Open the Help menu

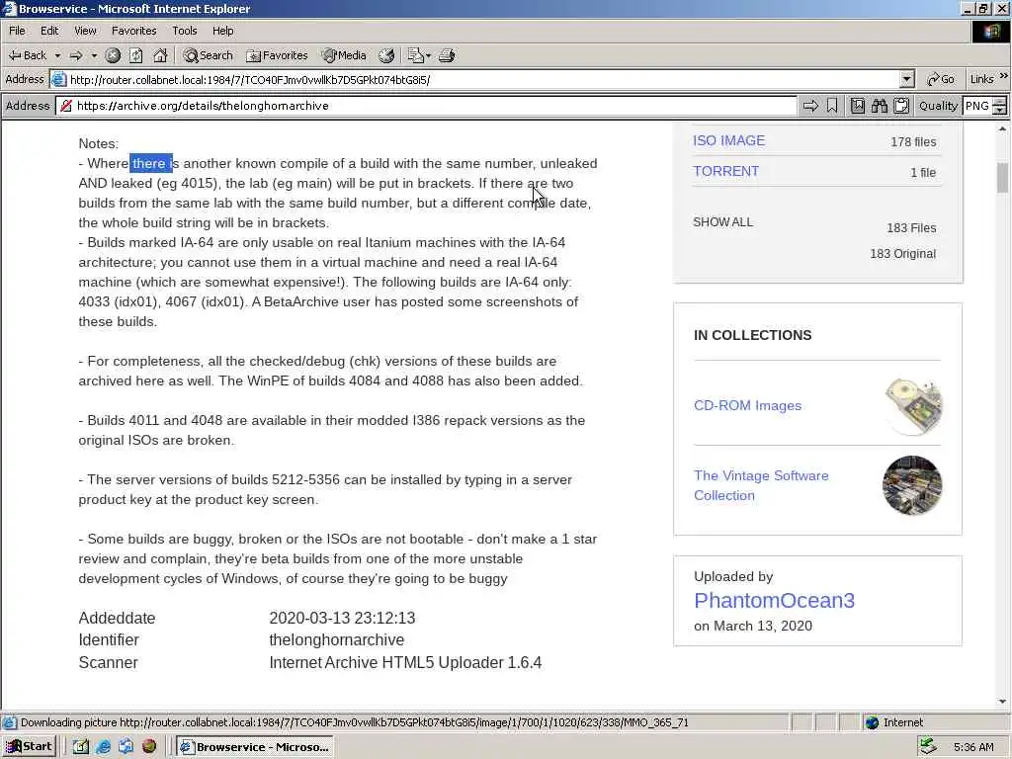pos(222,31)
